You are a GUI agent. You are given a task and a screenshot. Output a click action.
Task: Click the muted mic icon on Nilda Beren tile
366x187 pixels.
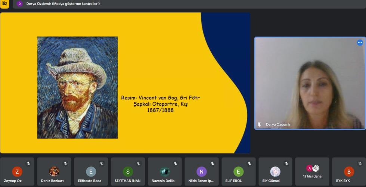click(213, 163)
